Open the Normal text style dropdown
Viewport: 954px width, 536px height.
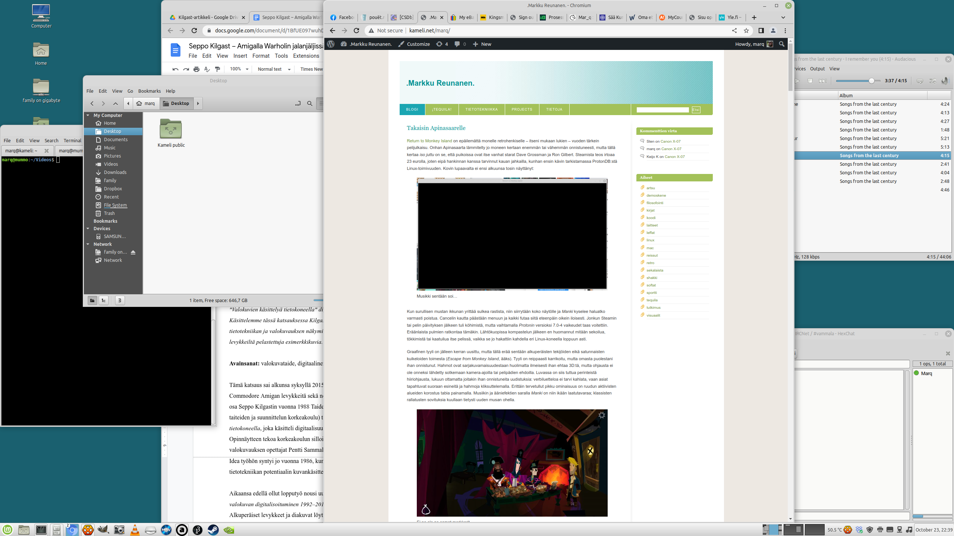[274, 69]
